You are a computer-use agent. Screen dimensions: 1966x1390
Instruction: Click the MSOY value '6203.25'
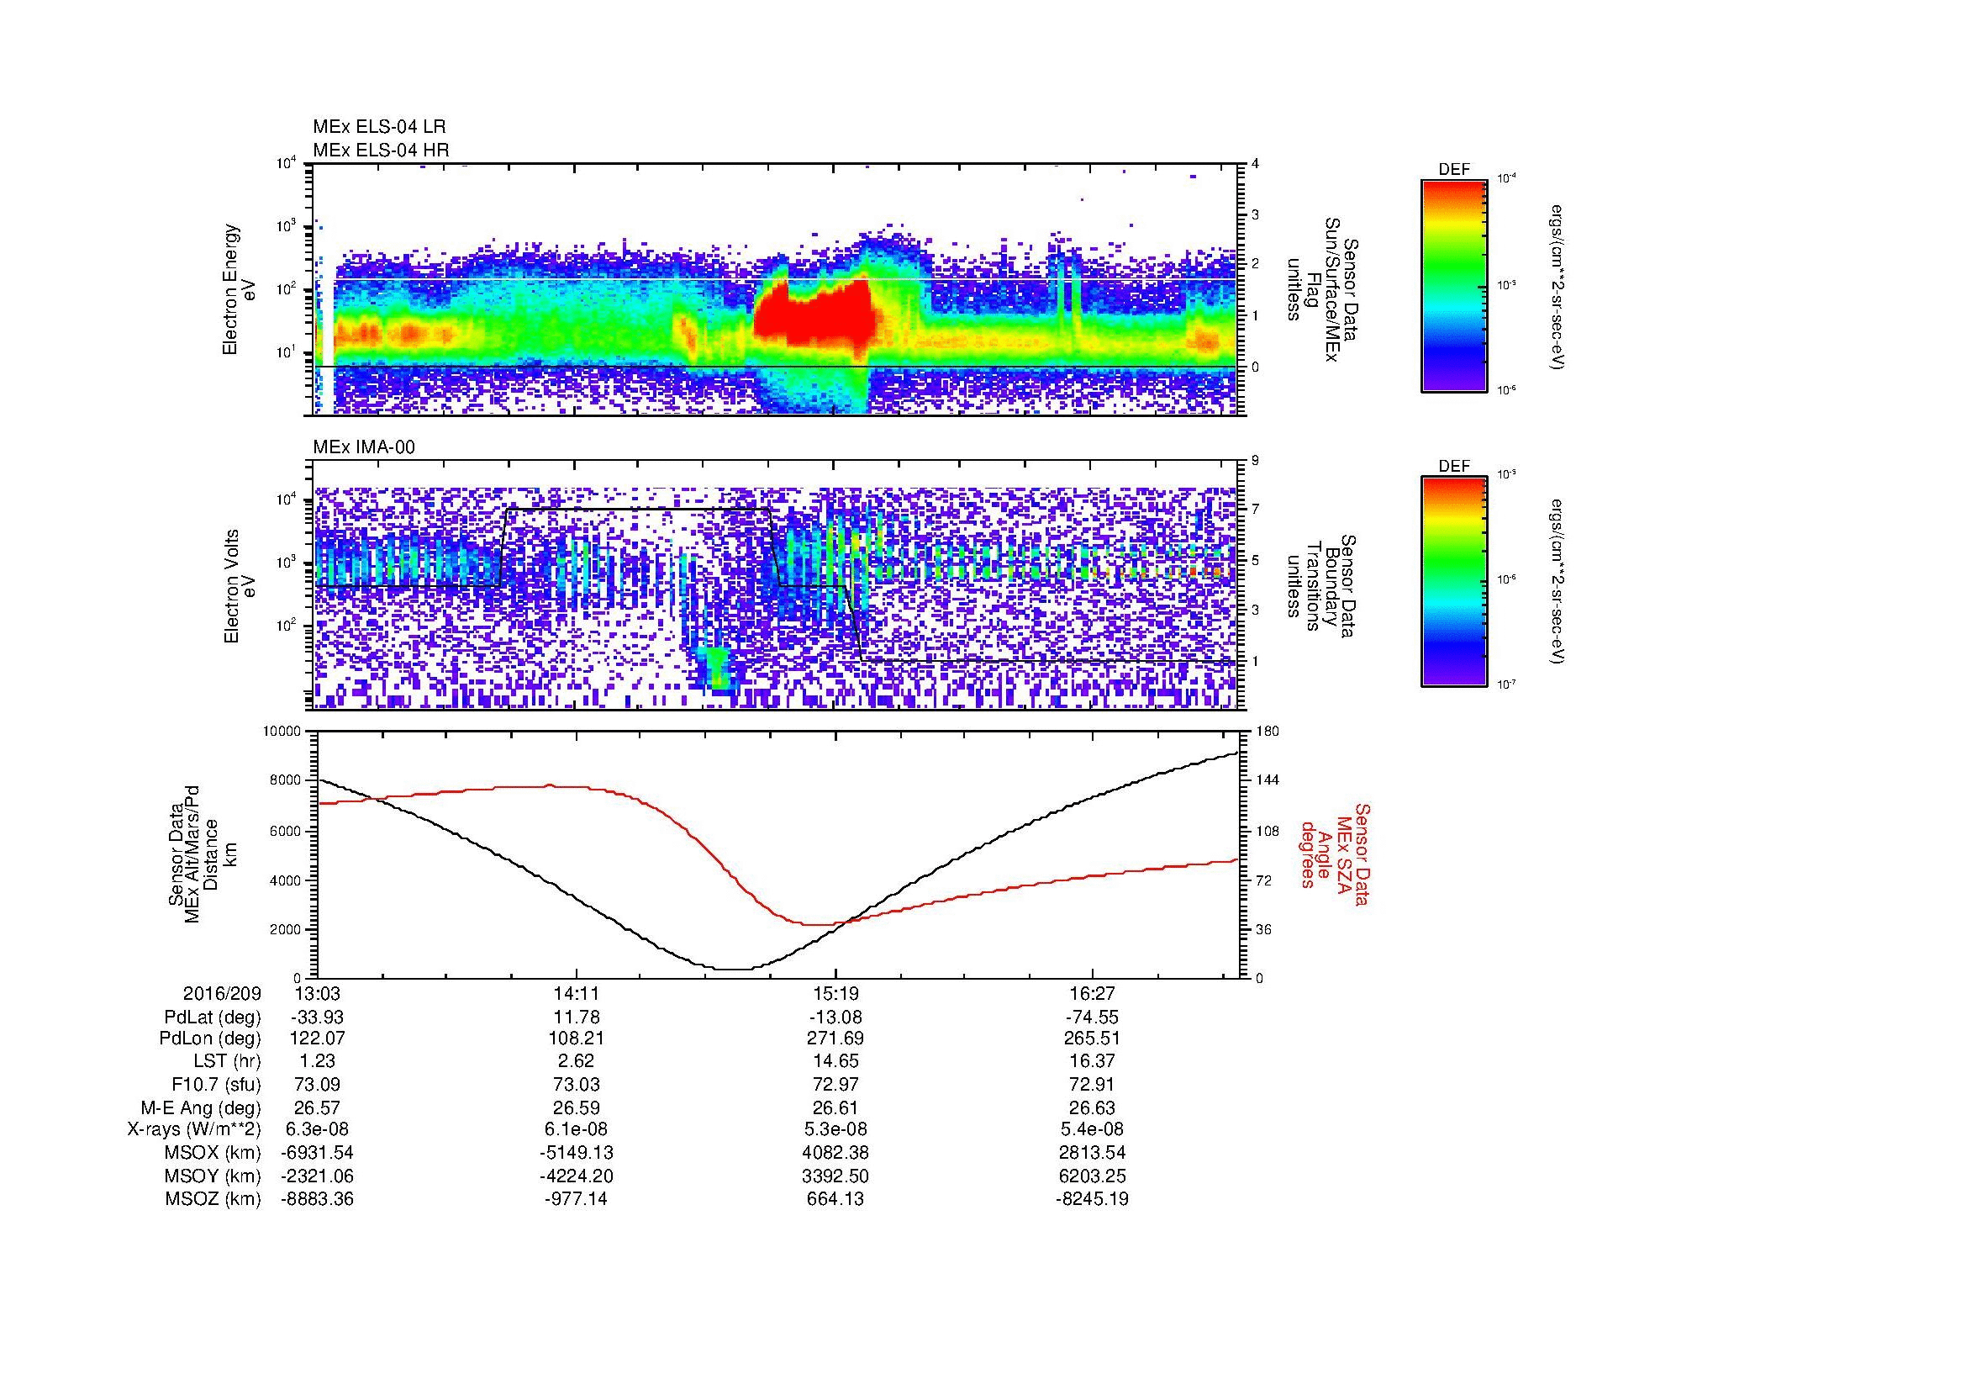point(1093,1176)
